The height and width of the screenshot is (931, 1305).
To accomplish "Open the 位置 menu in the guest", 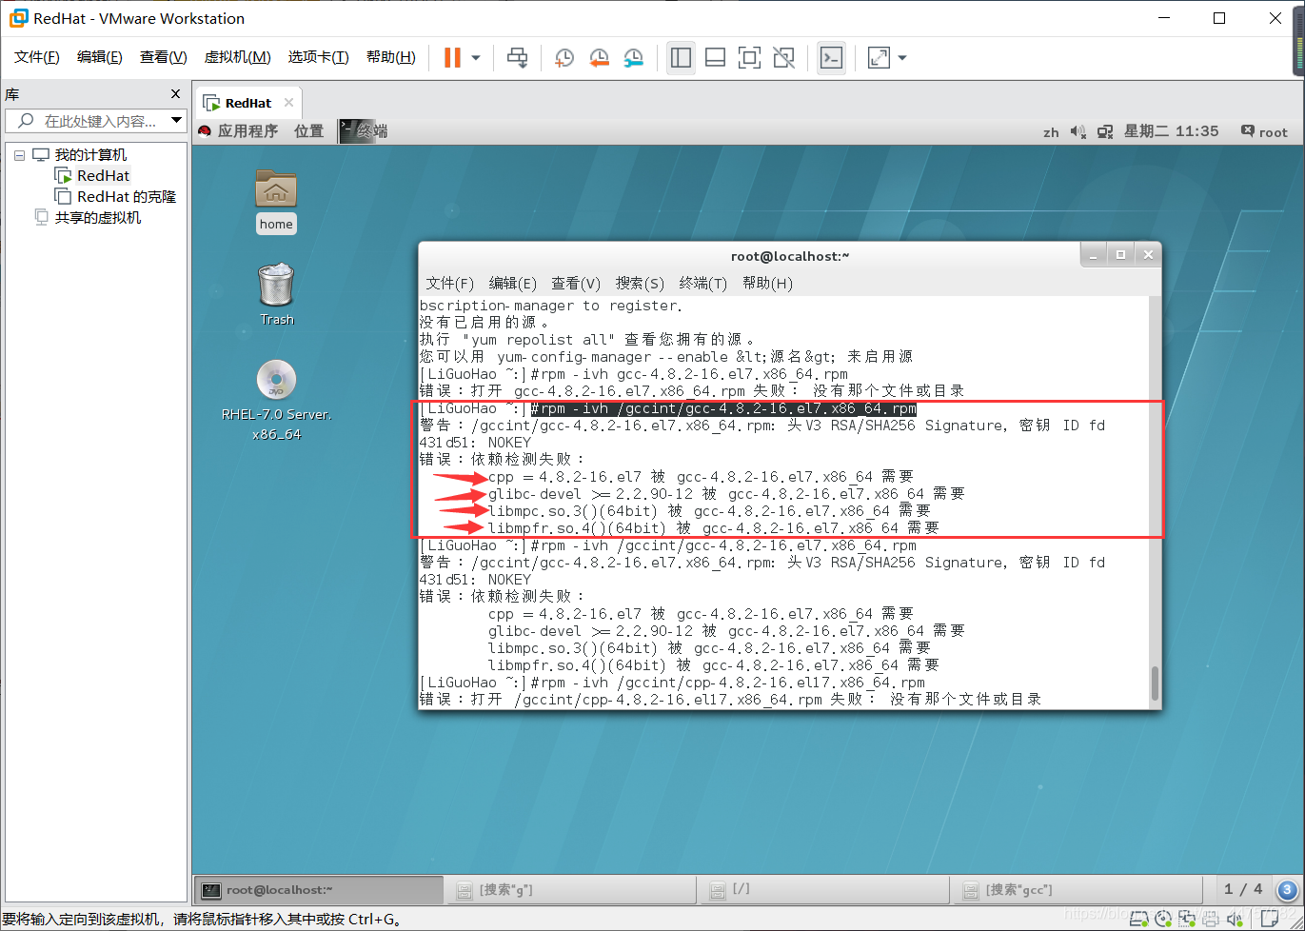I will (308, 131).
